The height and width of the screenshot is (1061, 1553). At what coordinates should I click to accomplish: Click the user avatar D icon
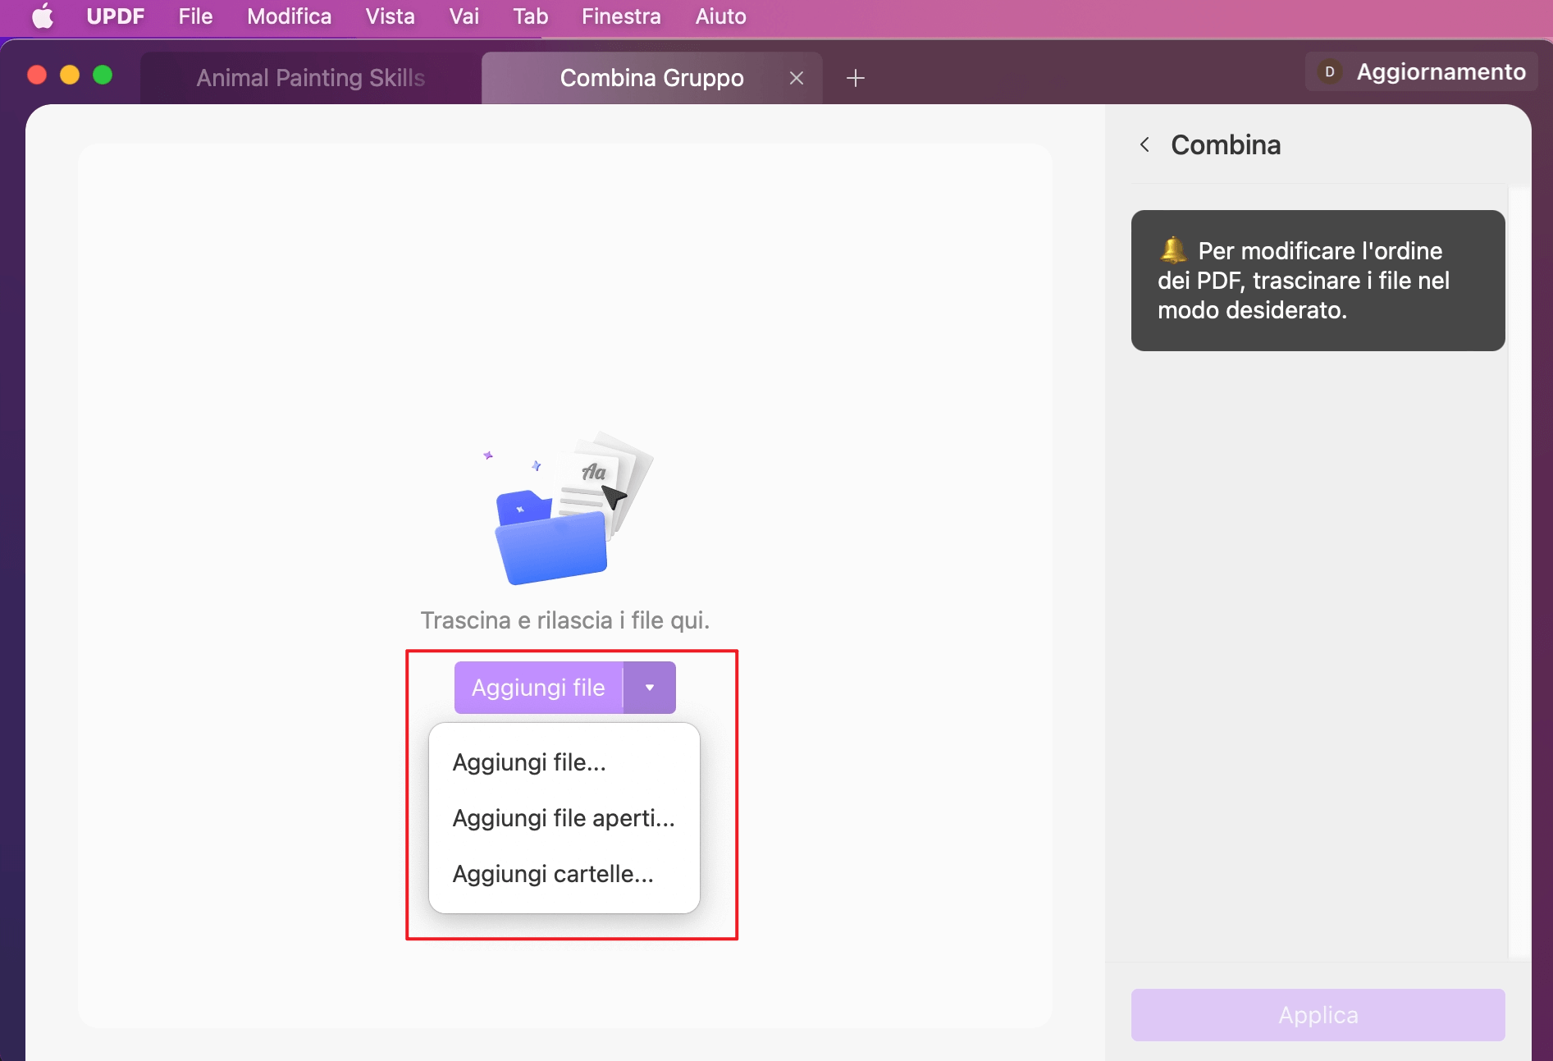click(1330, 72)
